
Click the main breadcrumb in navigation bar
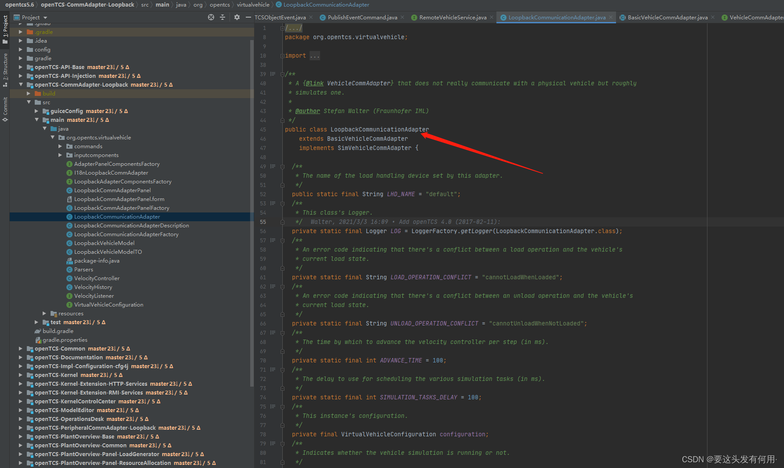coord(162,5)
